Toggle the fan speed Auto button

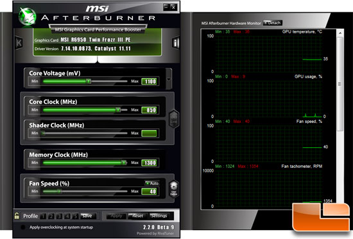pos(152,183)
